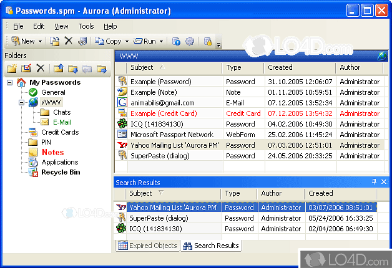Image resolution: width=392 pixels, height=268 pixels.
Task: Select the WWW folder in tree
Action: coord(51,102)
